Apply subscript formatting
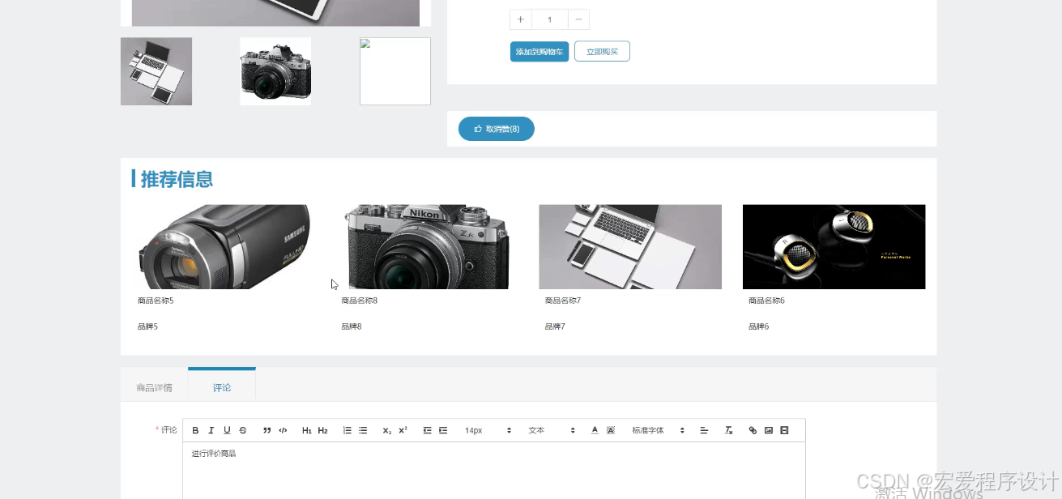This screenshot has width=1062, height=499. point(387,430)
